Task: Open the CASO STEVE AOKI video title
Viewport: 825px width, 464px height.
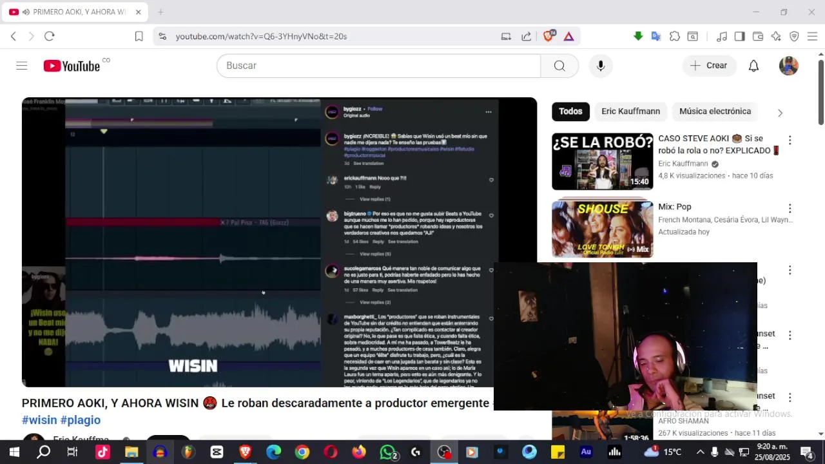Action: [719, 144]
